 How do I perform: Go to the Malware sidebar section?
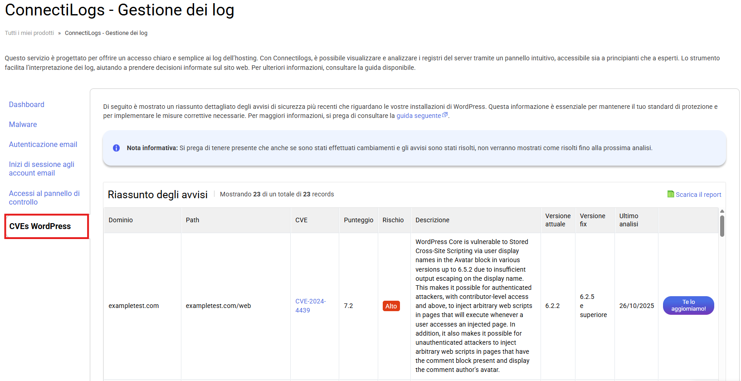click(23, 124)
